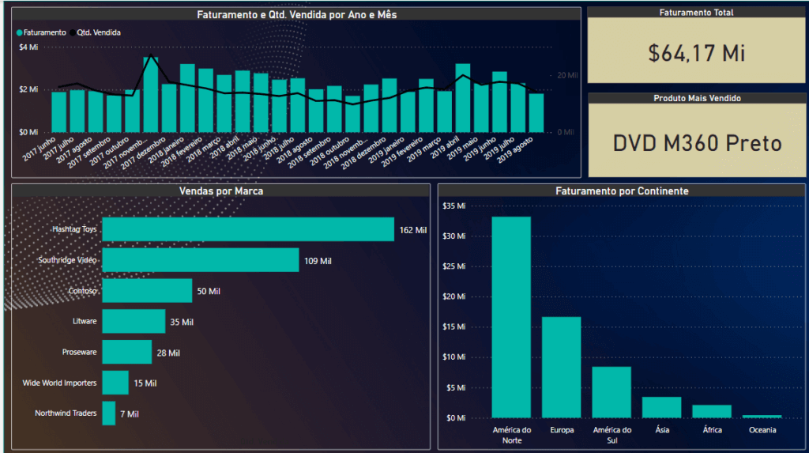Select the Litware sales bar

134,321
